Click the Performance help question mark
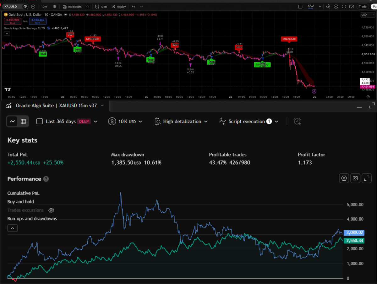The height and width of the screenshot is (284, 377). (46, 179)
